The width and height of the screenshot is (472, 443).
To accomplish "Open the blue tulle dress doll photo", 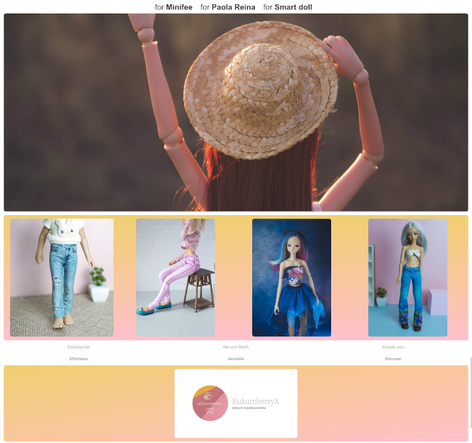I will click(291, 278).
